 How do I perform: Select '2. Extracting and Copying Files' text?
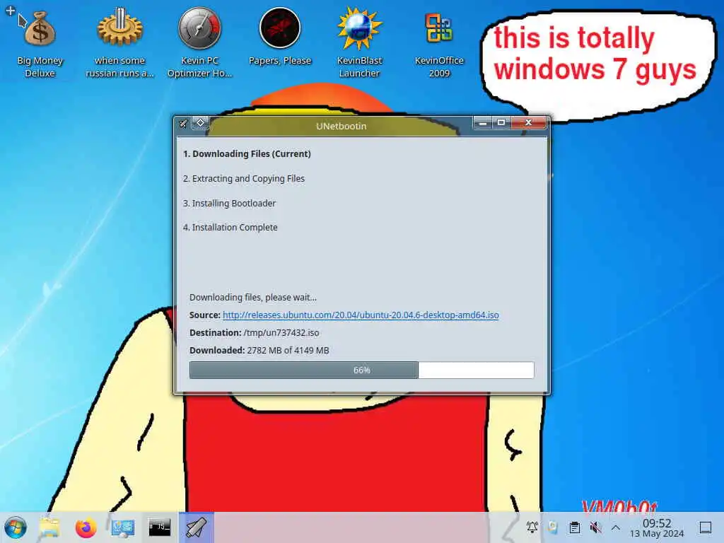[244, 179]
